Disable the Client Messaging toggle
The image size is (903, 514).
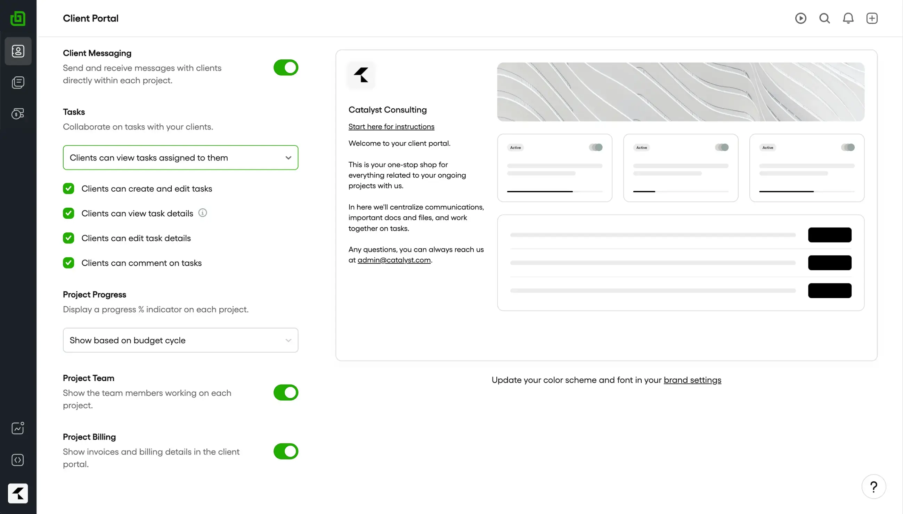click(286, 67)
